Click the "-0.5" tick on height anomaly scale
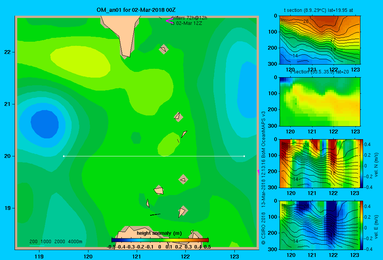This screenshot has width=383, height=260. pos(111,247)
